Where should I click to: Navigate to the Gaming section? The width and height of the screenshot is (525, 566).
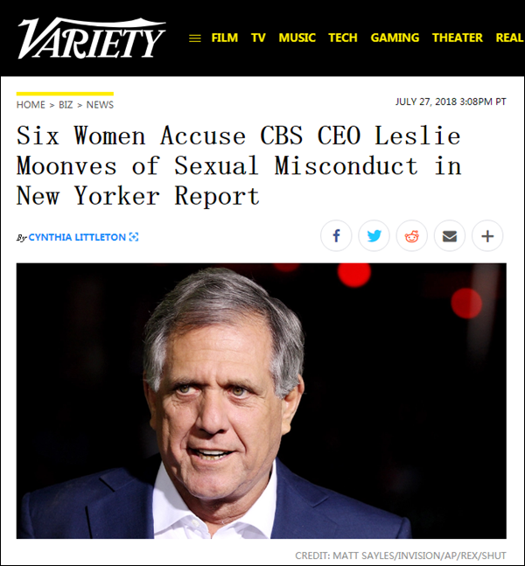pos(395,38)
